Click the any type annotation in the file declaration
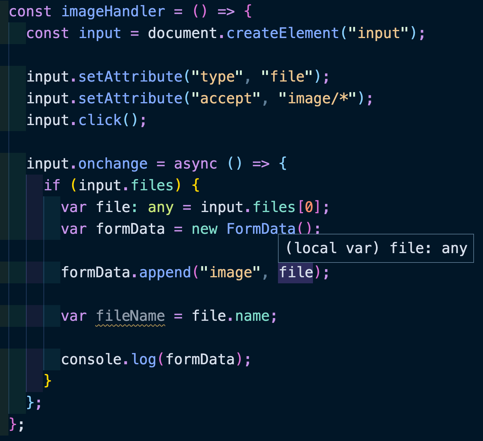The image size is (483, 441). [x=161, y=208]
